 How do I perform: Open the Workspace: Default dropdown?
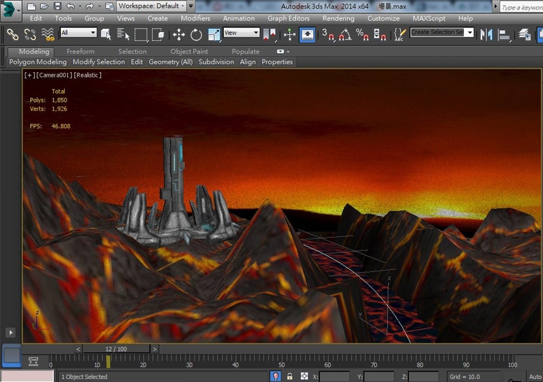pyautogui.click(x=151, y=6)
